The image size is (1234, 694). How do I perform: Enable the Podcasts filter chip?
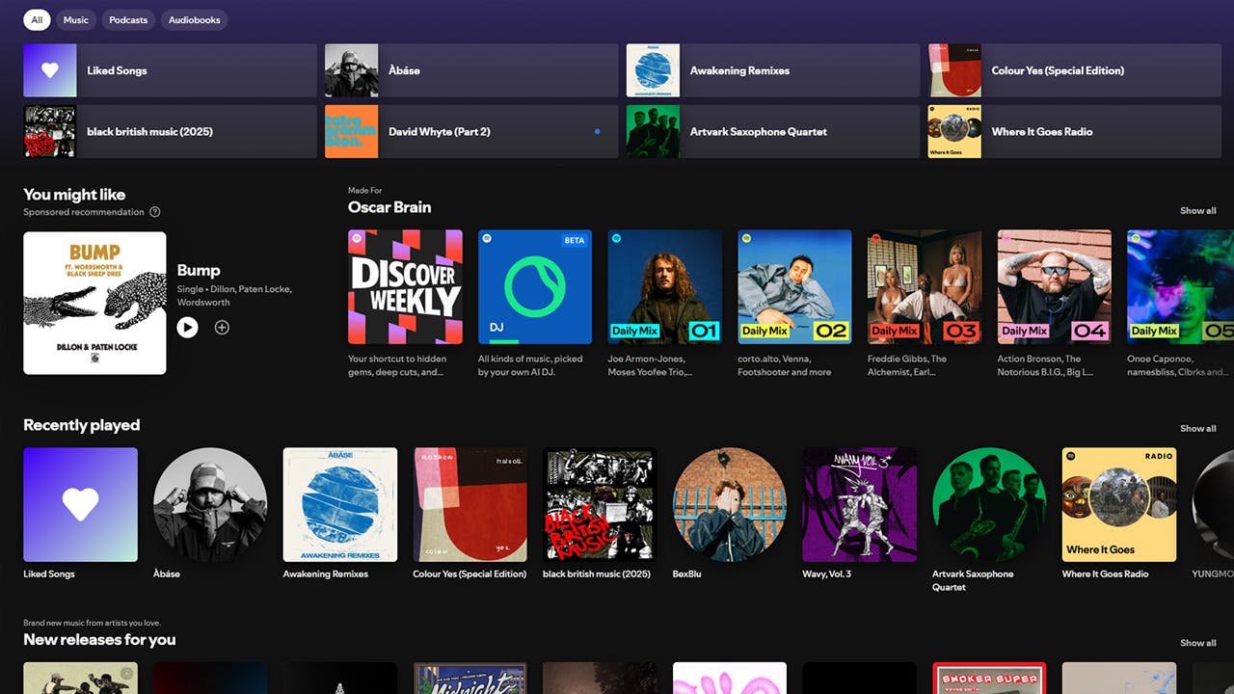click(128, 19)
